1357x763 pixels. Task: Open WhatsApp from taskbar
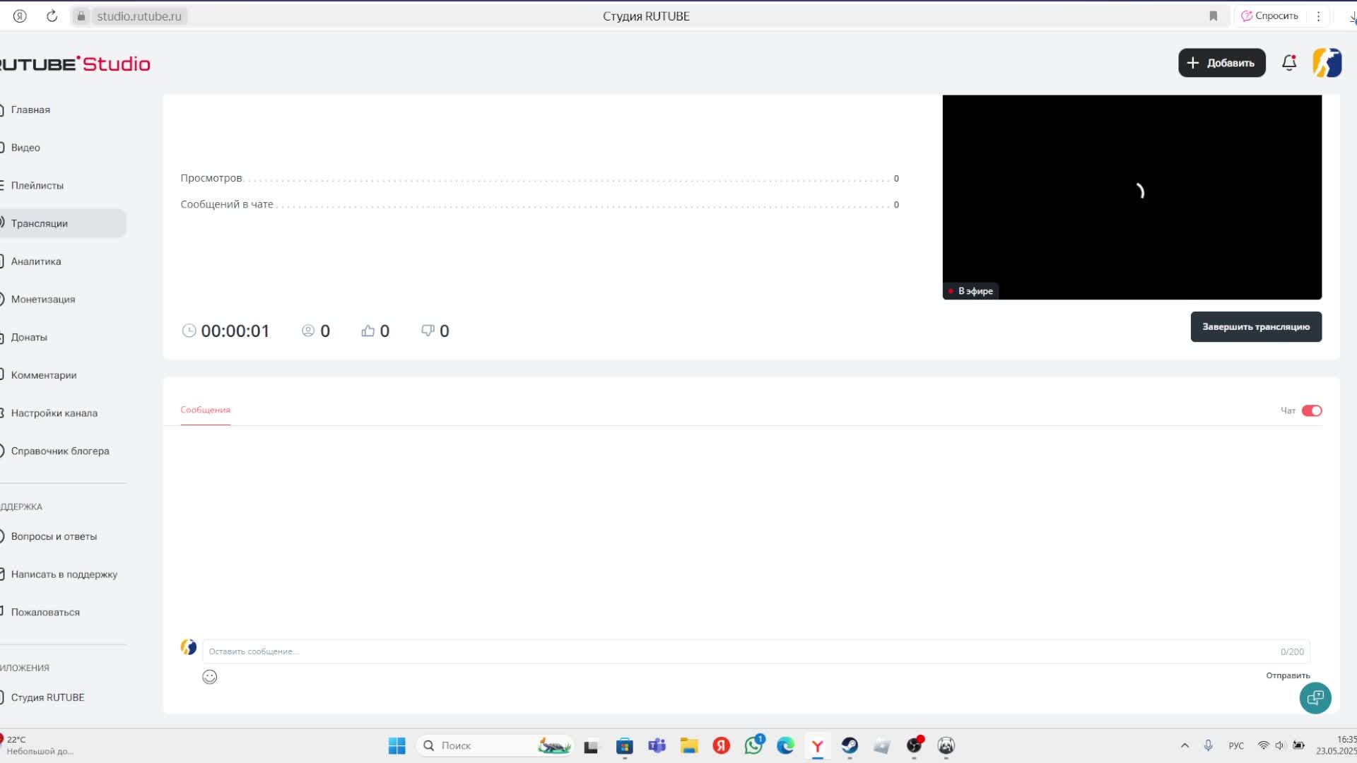tap(754, 745)
